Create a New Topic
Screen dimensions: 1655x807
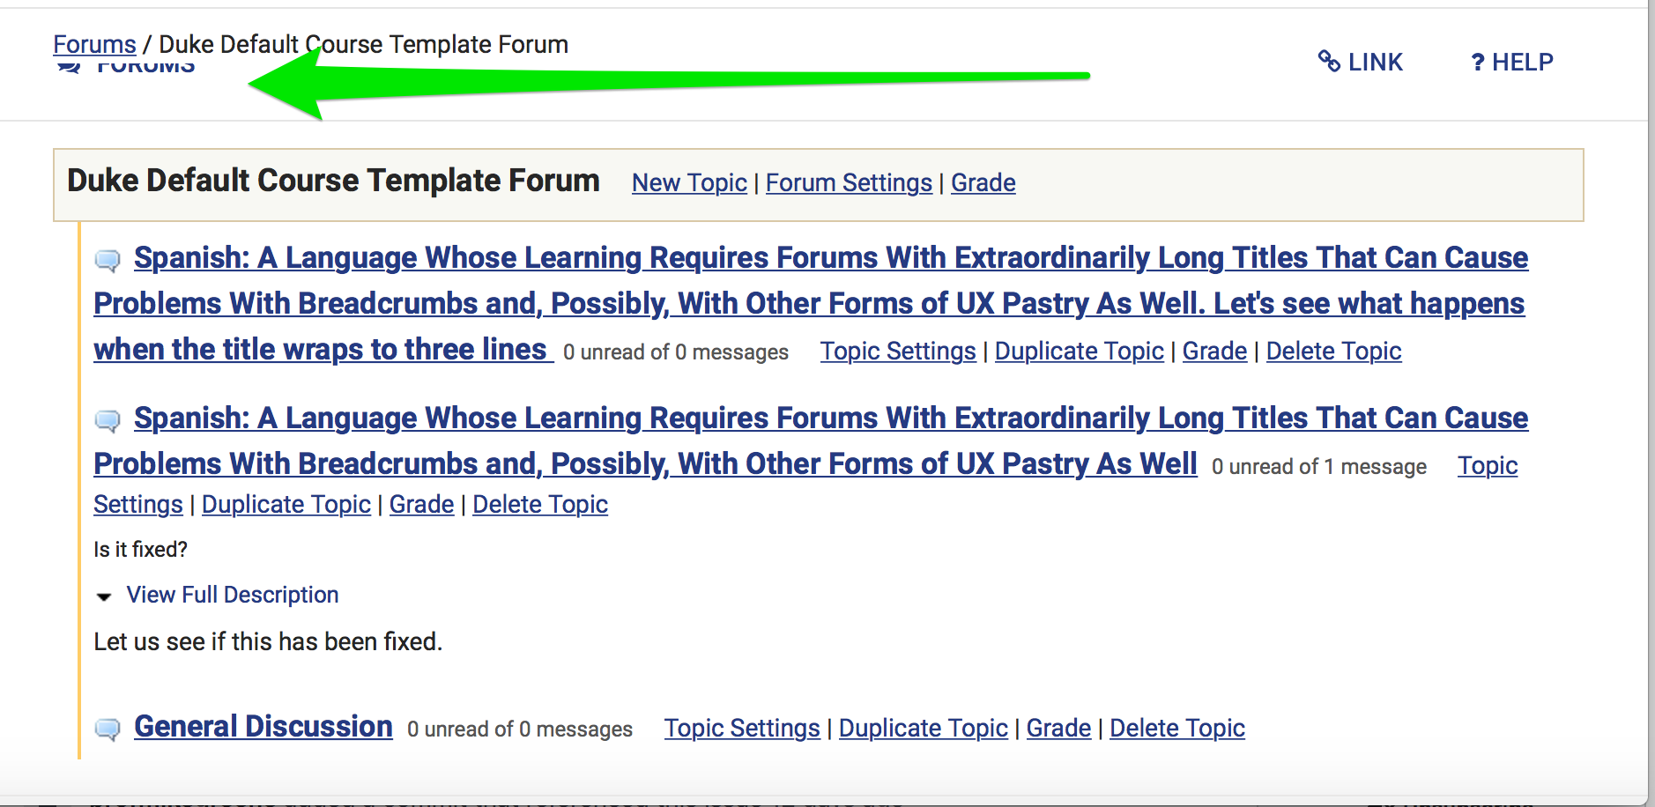point(689,182)
